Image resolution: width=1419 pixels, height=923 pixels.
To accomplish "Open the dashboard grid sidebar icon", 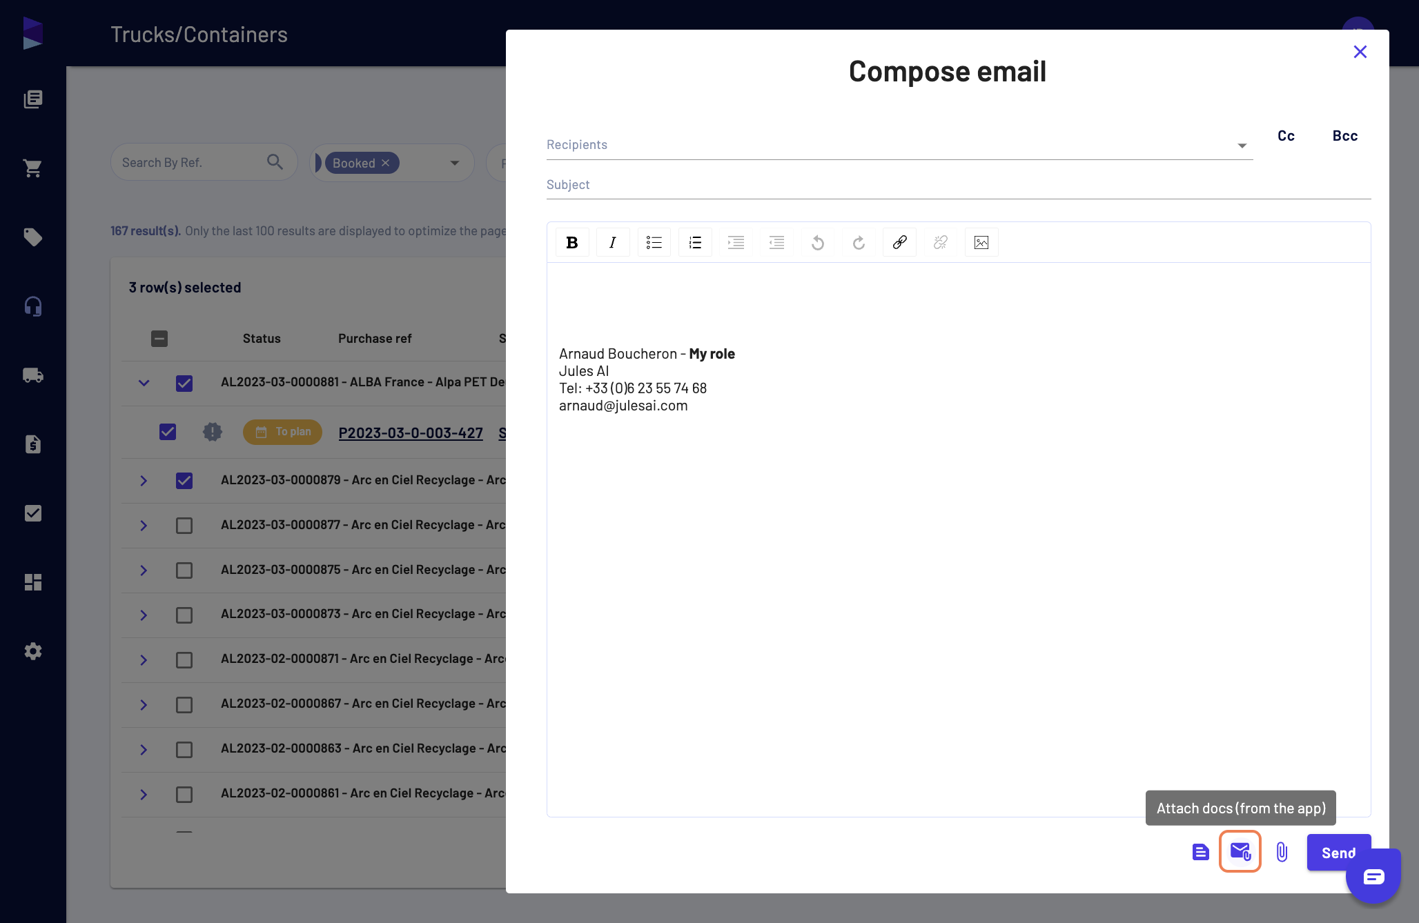I will point(33,582).
